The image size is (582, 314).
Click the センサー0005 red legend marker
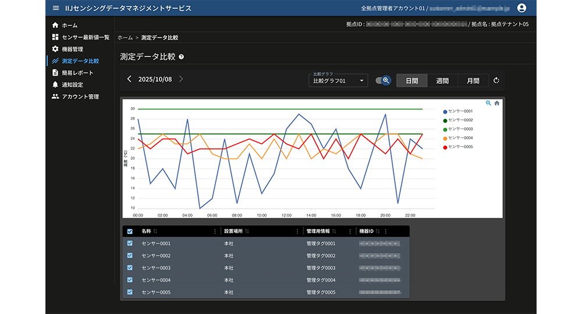(445, 147)
